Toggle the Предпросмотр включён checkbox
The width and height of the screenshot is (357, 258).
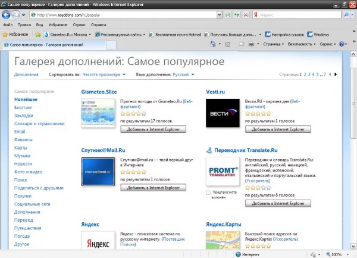point(208,192)
